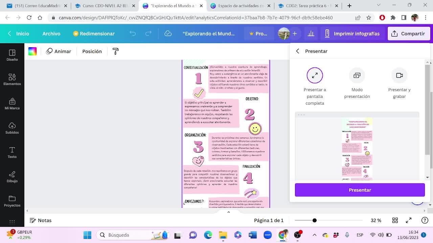This screenshot has height=243, width=433.
Task: Open a new browser tab
Action: tap(349, 6)
